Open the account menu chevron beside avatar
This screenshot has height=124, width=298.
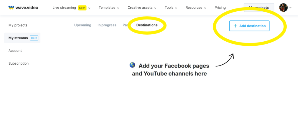(x=290, y=8)
